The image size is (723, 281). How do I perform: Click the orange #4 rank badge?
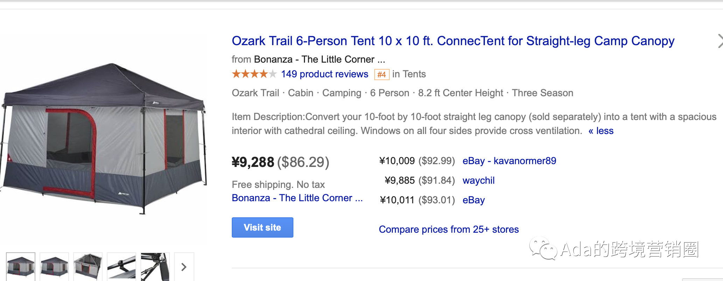pyautogui.click(x=382, y=75)
